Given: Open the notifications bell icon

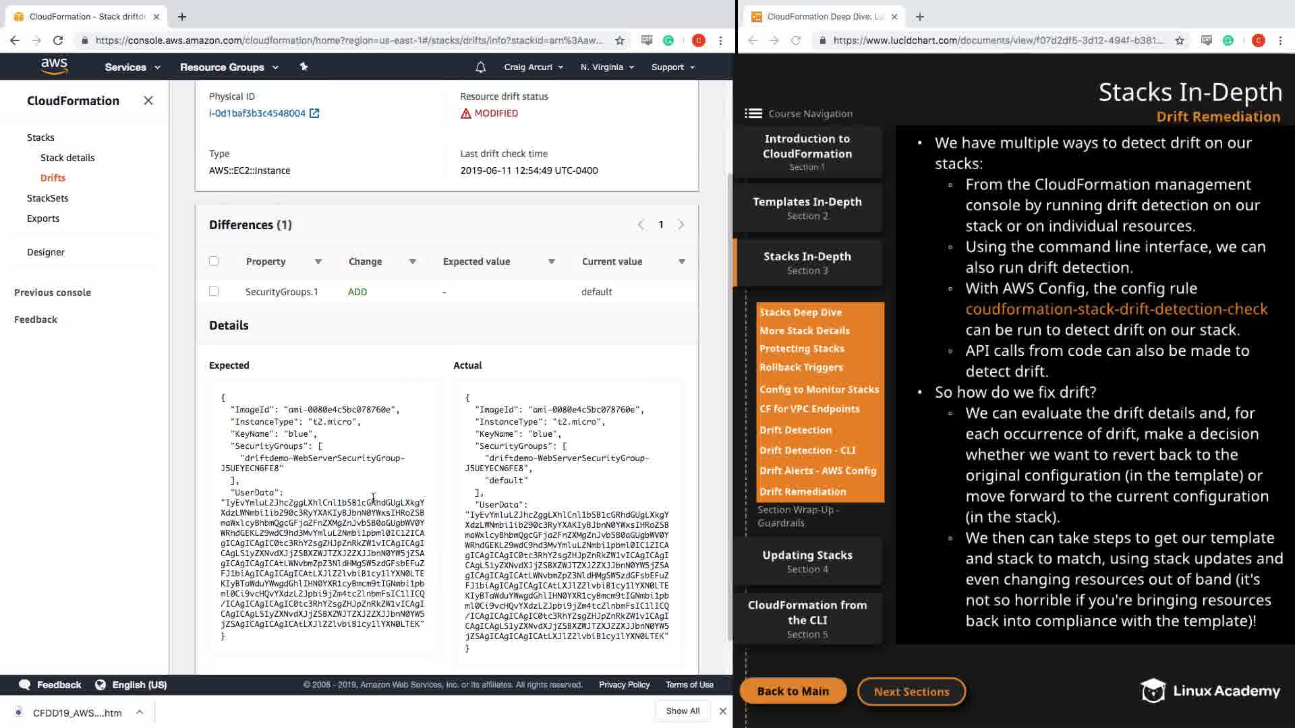Looking at the screenshot, I should [x=480, y=67].
